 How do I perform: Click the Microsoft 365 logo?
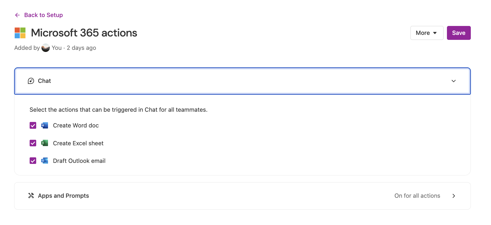click(20, 33)
